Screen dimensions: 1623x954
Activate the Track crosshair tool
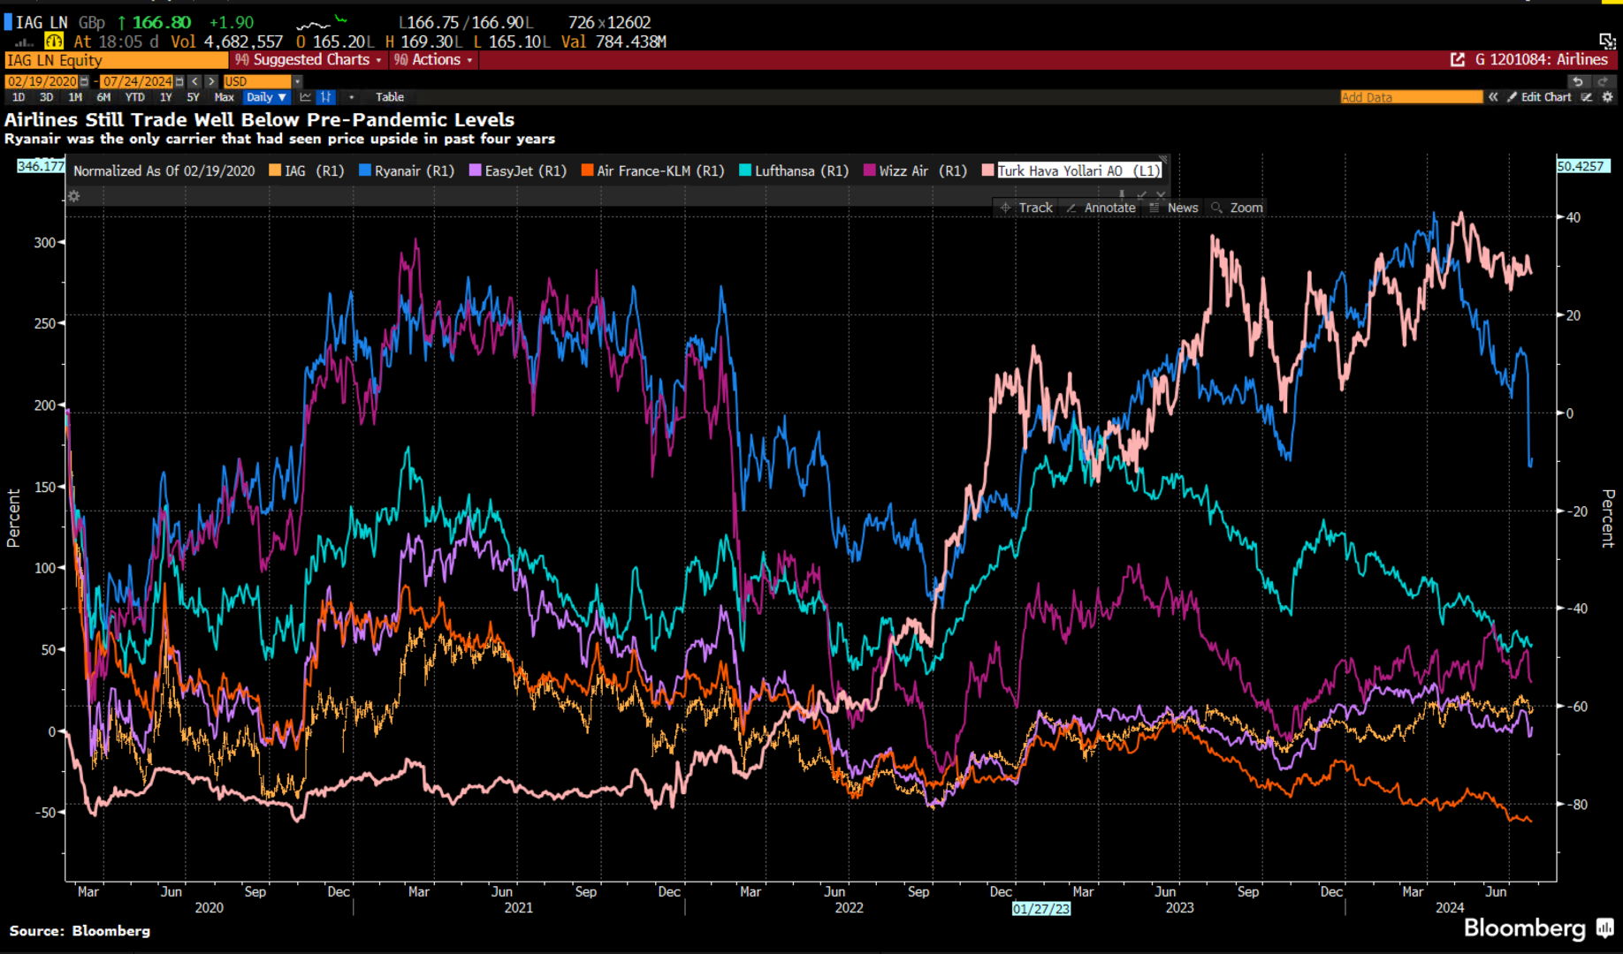click(x=1026, y=208)
